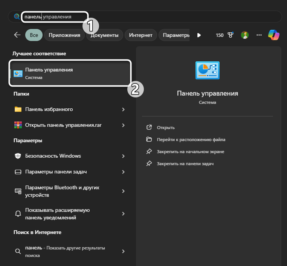Click Перейти к расположению файла
This screenshot has height=266, width=287.
(x=191, y=140)
